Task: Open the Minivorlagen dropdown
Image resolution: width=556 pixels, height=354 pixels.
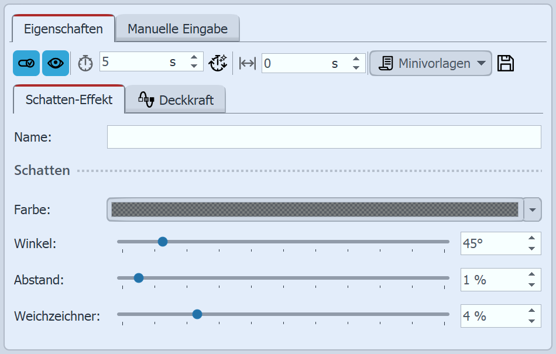Action: (x=430, y=63)
